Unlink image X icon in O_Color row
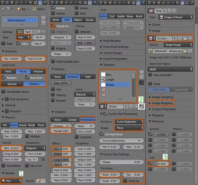The image size is (198, 185). tap(190, 38)
